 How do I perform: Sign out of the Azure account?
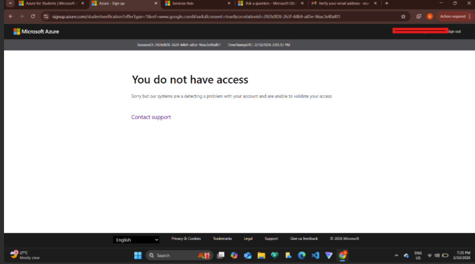(454, 32)
